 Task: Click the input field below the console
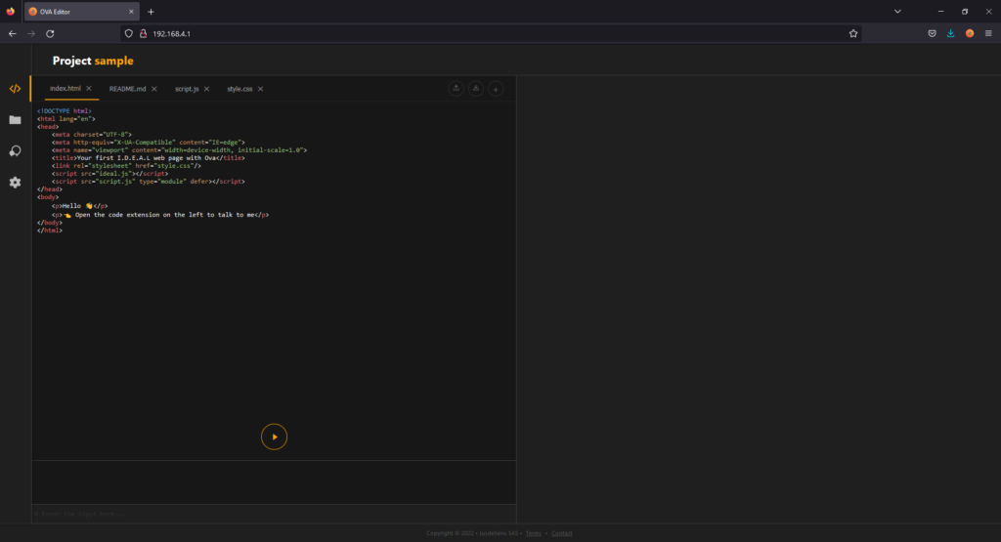(x=274, y=514)
